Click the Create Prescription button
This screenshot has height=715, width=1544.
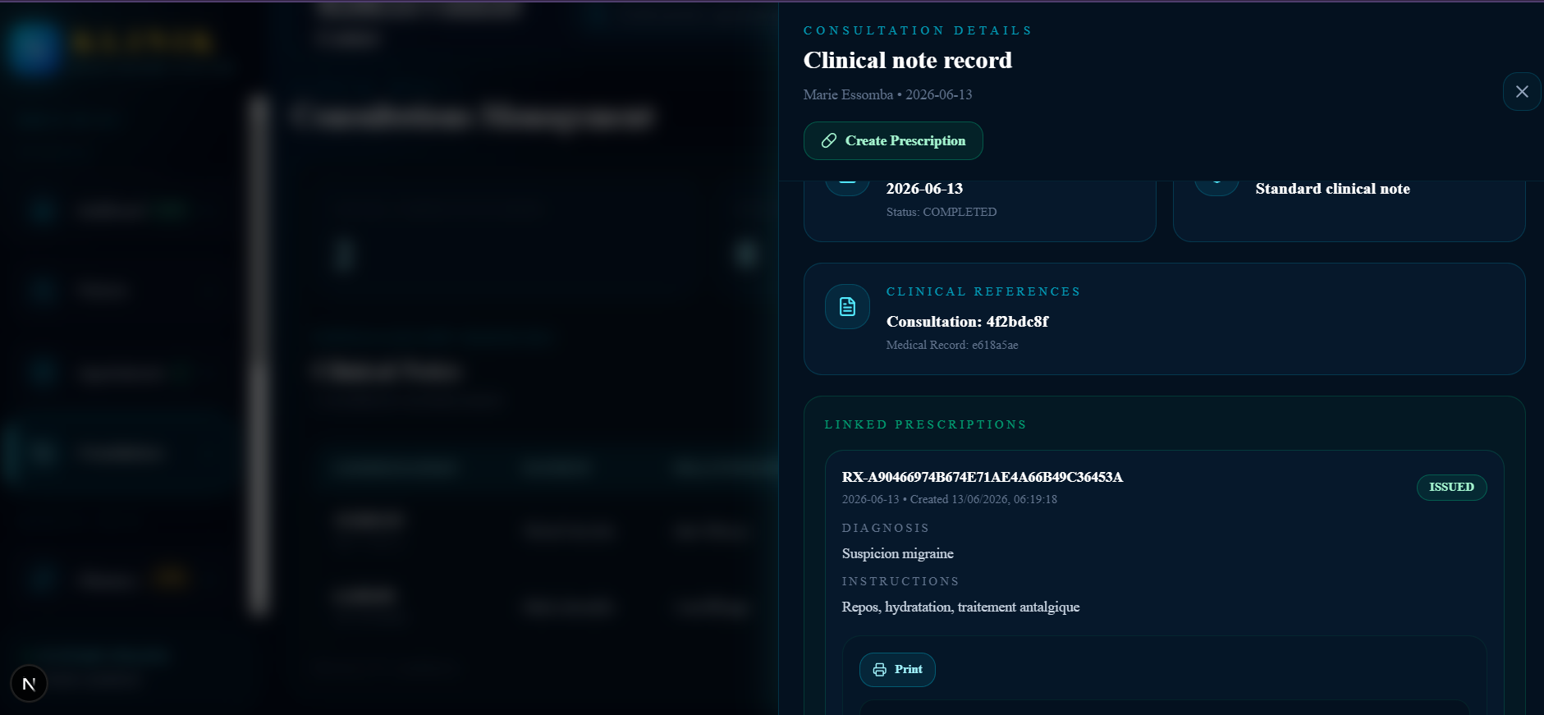pyautogui.click(x=893, y=140)
